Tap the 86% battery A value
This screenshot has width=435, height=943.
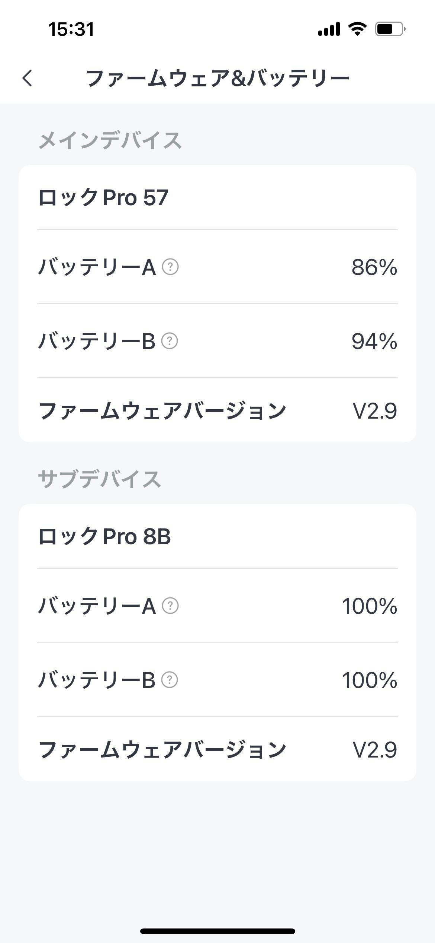374,267
